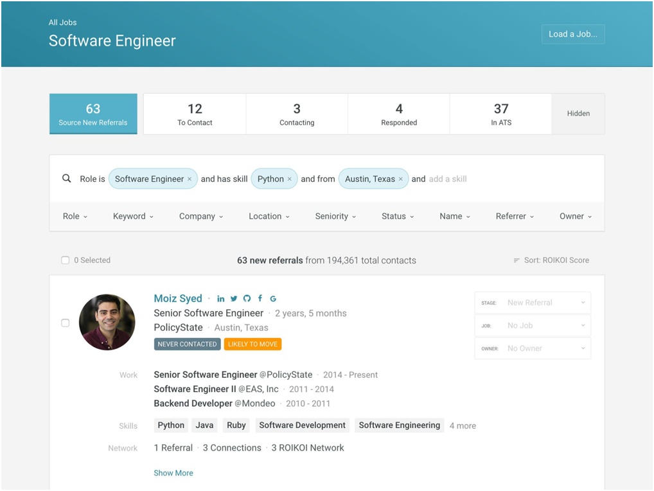Click the add a skill input field
654x491 pixels.
pos(448,179)
